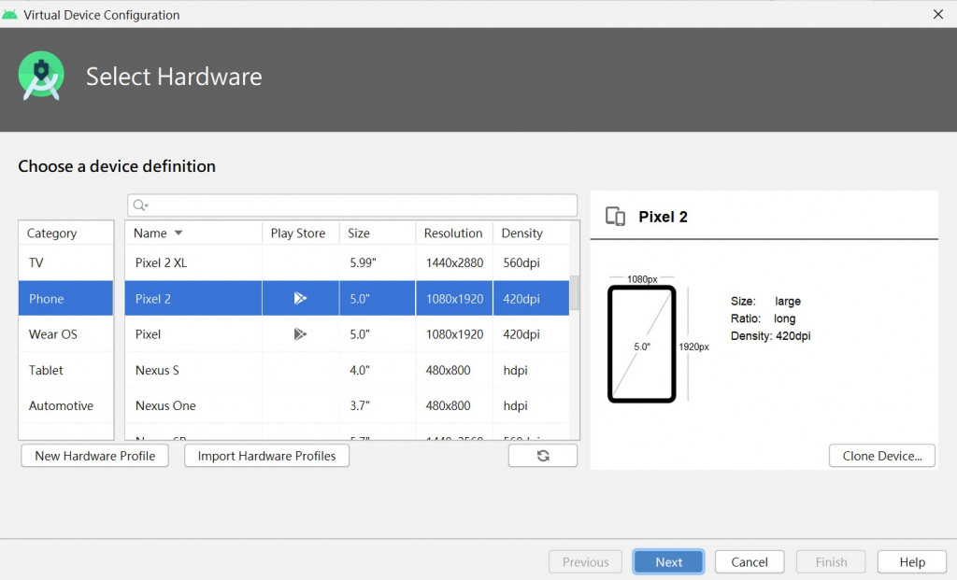Select the Pixel device name

148,334
